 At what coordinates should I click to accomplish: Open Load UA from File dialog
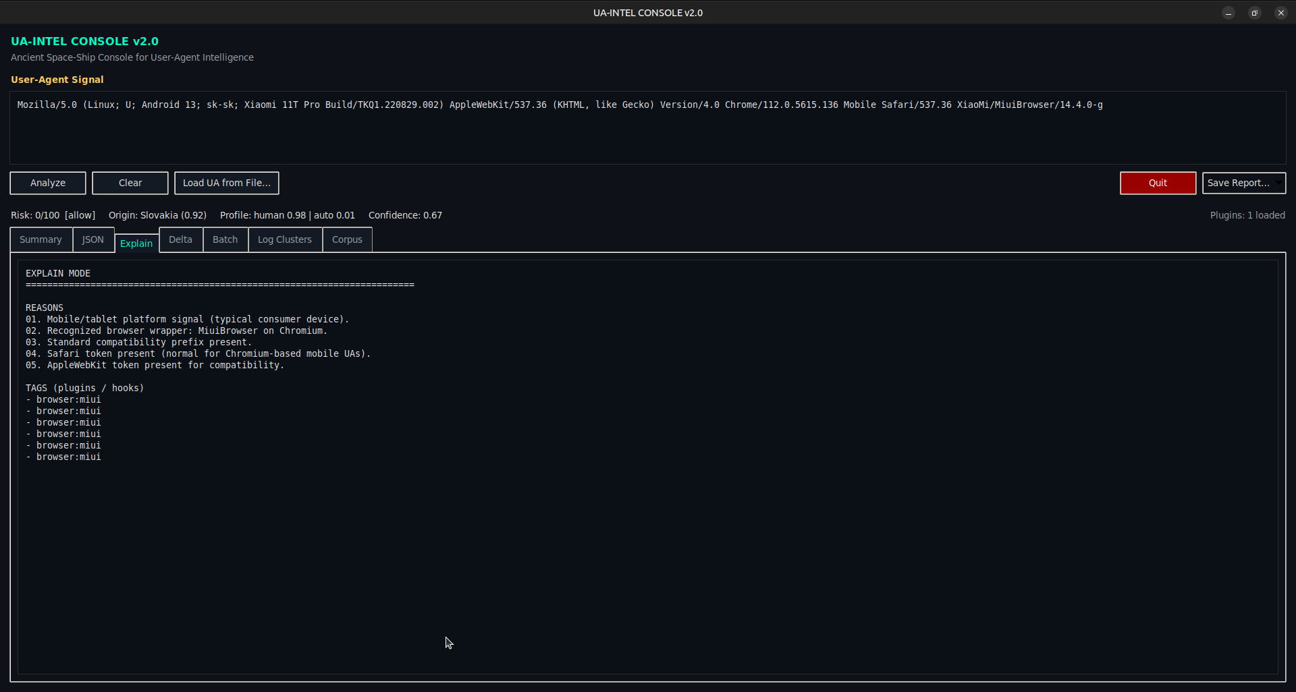[226, 183]
